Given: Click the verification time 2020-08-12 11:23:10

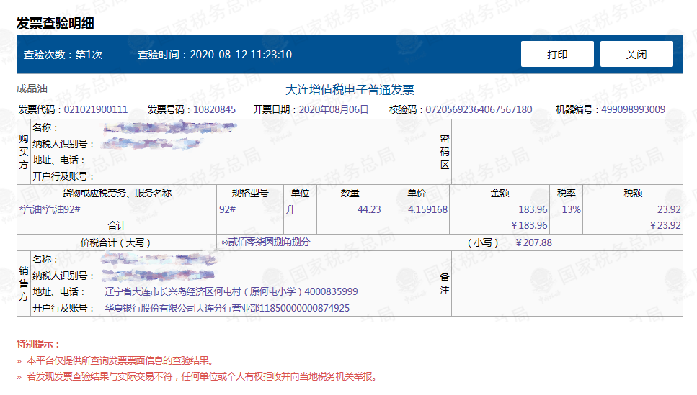Looking at the screenshot, I should pyautogui.click(x=240, y=55).
